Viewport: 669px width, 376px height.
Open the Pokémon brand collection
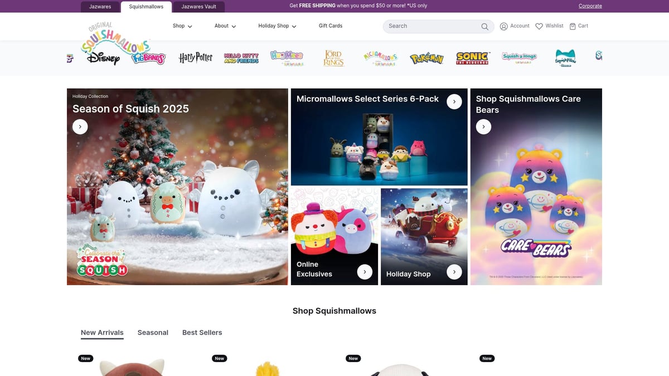[426, 58]
